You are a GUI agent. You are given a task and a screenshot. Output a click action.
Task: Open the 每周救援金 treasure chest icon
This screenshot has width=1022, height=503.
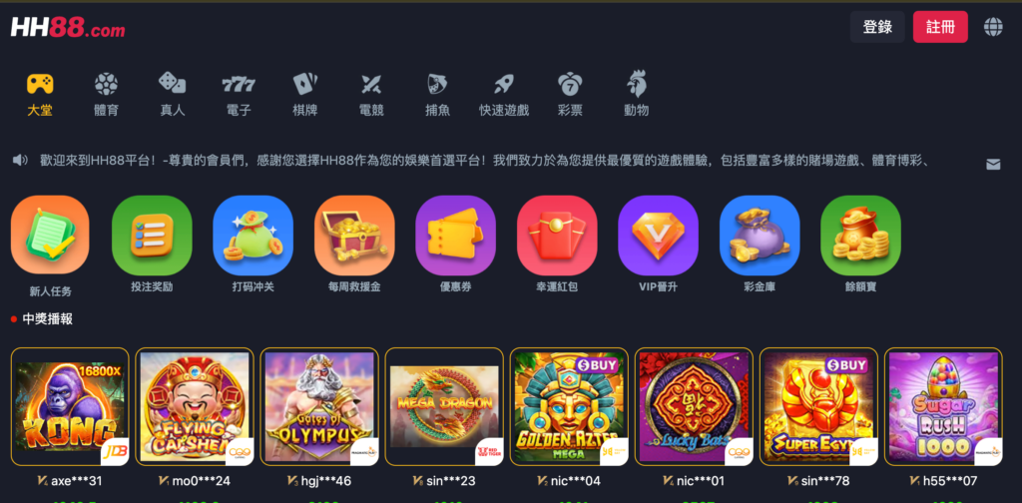tap(354, 236)
